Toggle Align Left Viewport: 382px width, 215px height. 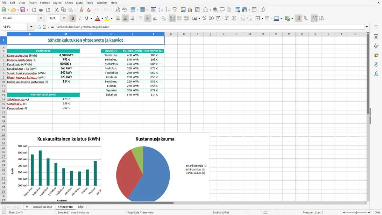(x=118, y=18)
